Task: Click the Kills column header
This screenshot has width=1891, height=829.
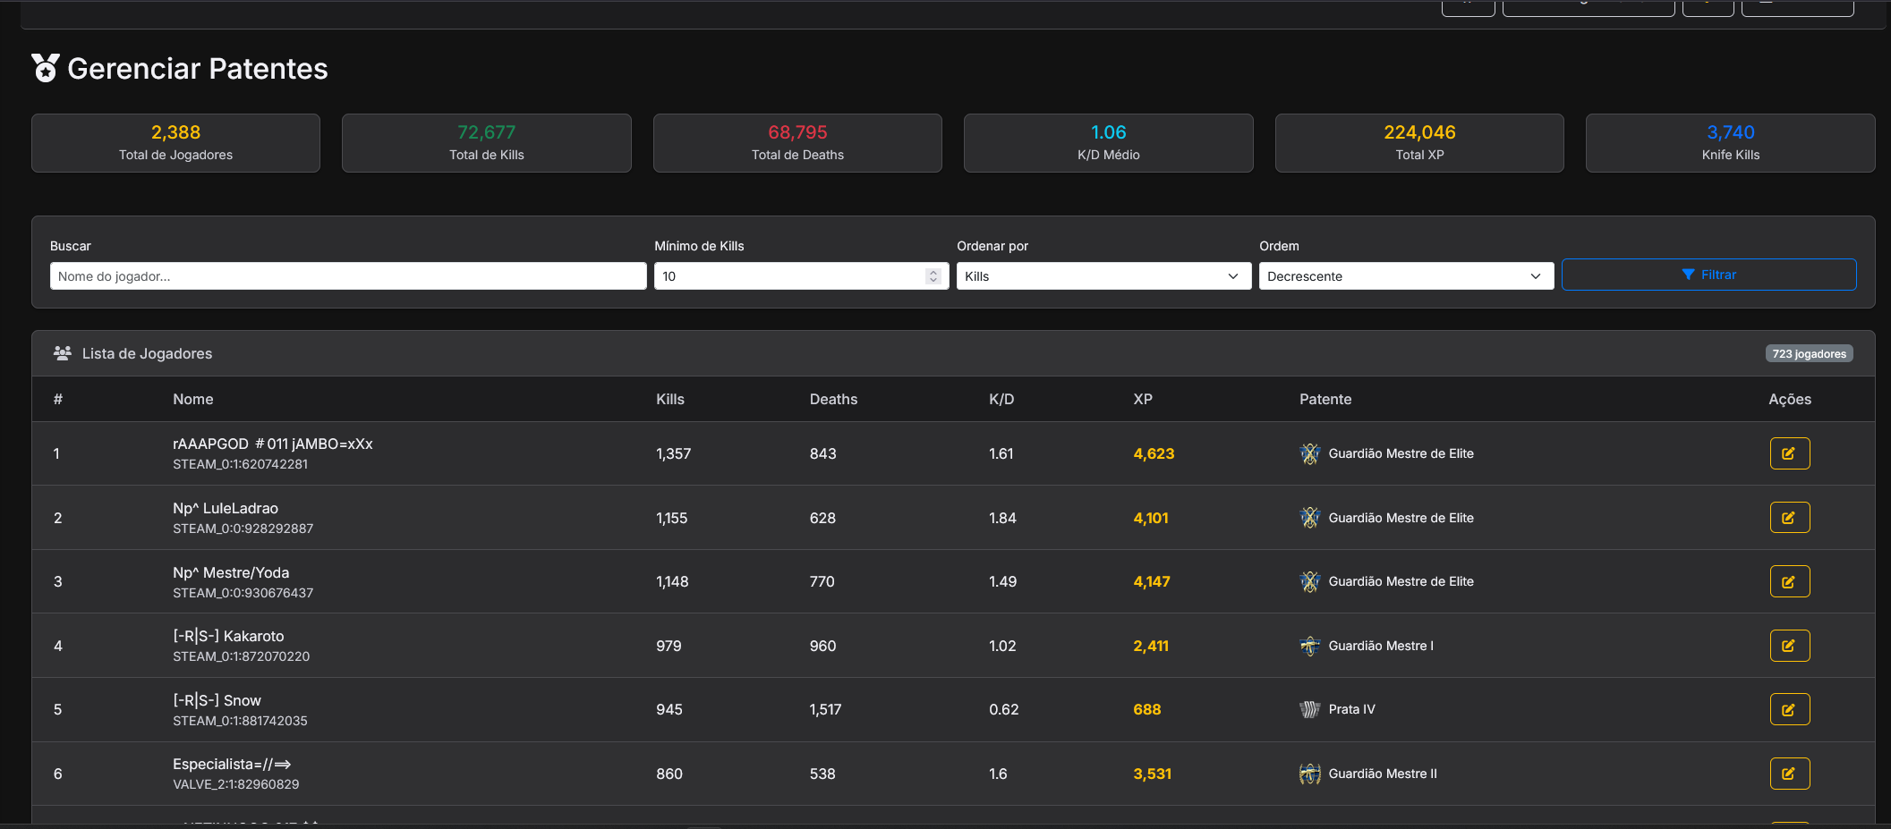Action: tap(669, 399)
